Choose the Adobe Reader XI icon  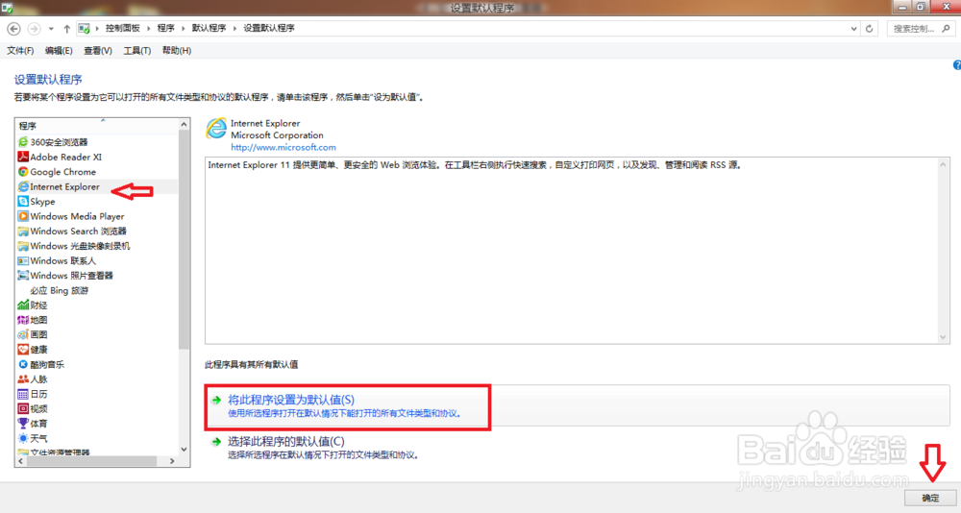point(23,157)
